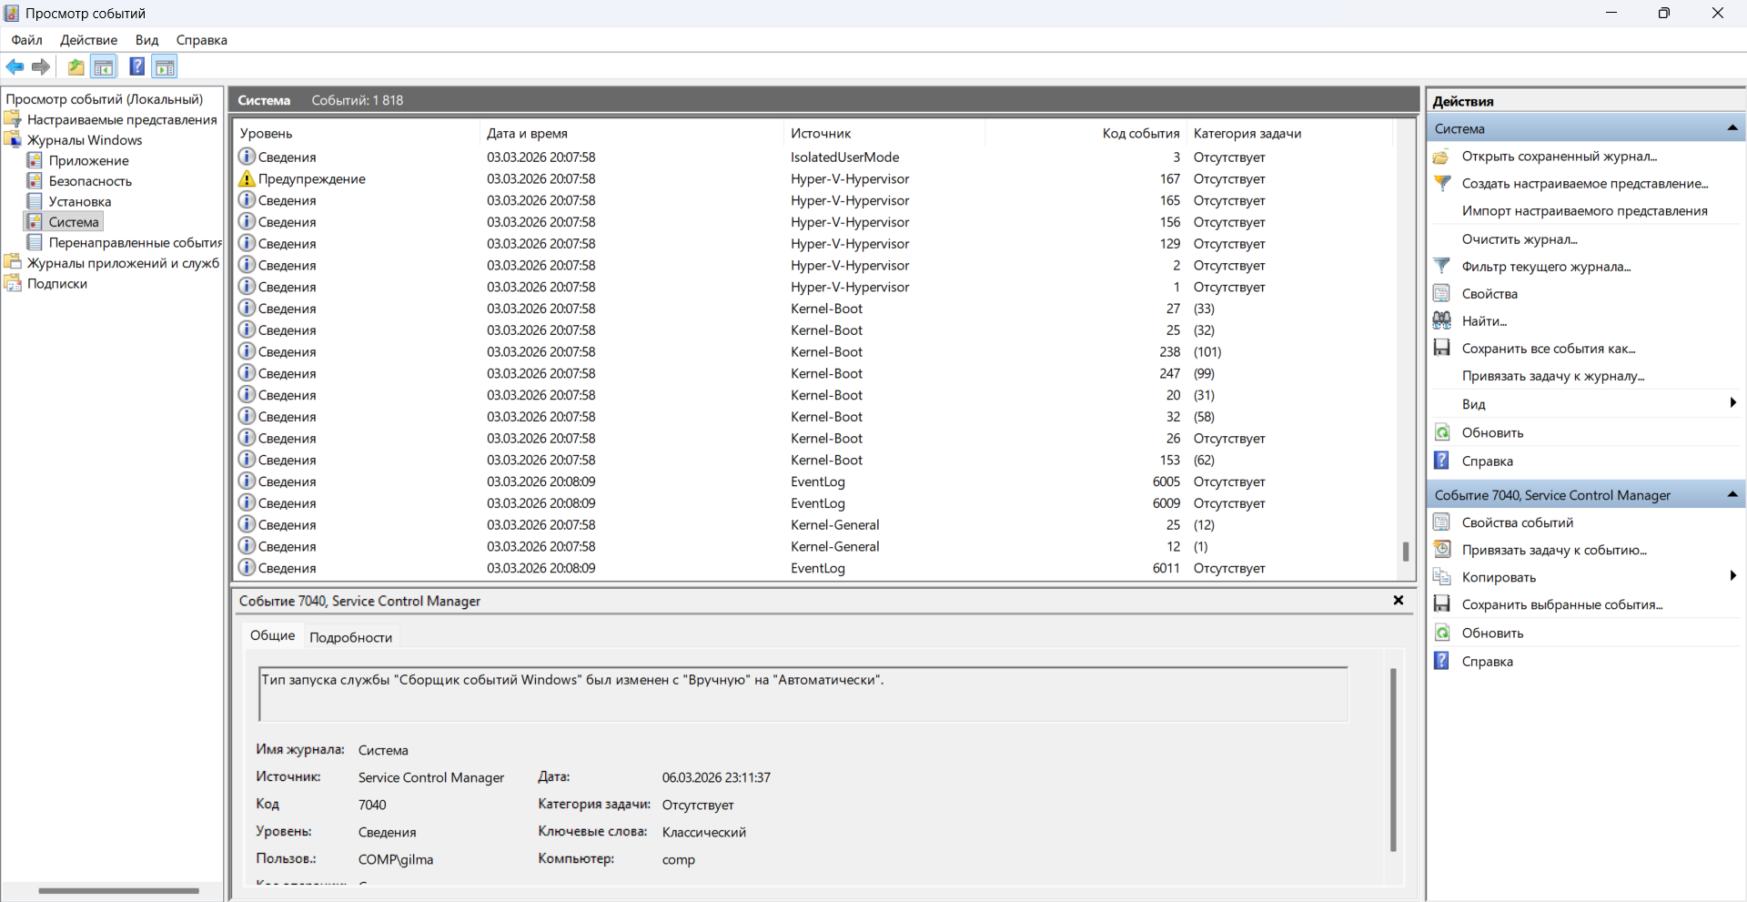Select Приложение log in the tree
Viewport: 1747px width, 902px height.
pos(88,160)
